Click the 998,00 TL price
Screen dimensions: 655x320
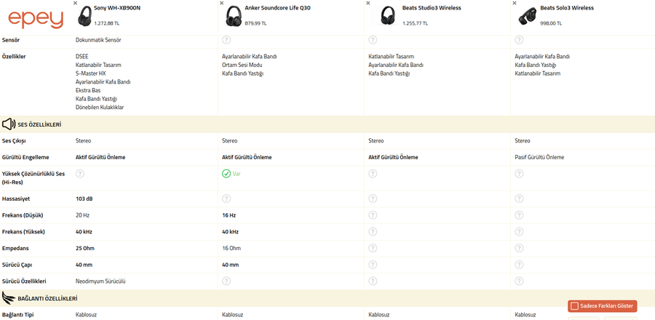(551, 23)
